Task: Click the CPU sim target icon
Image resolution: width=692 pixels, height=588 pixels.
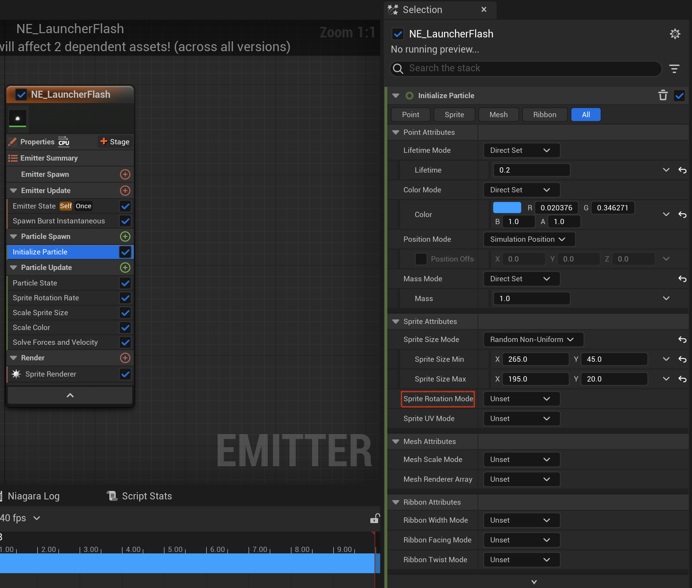Action: point(64,142)
